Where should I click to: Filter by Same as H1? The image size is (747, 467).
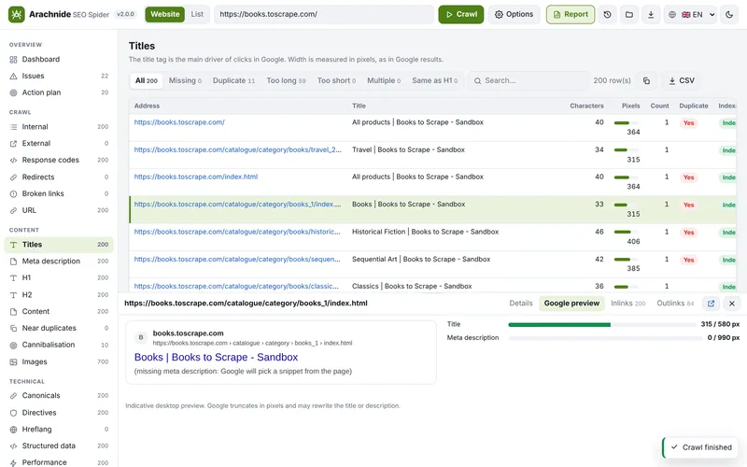click(435, 80)
